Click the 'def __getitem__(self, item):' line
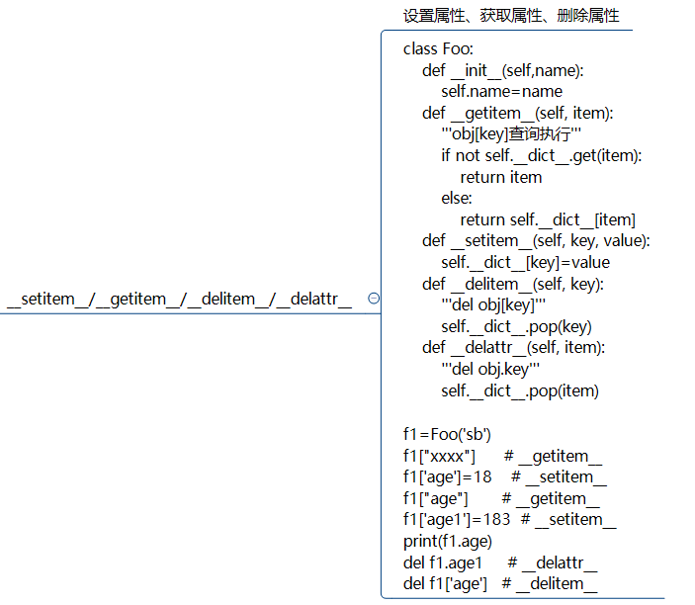Image resolution: width=695 pixels, height=605 pixels. pos(517,113)
